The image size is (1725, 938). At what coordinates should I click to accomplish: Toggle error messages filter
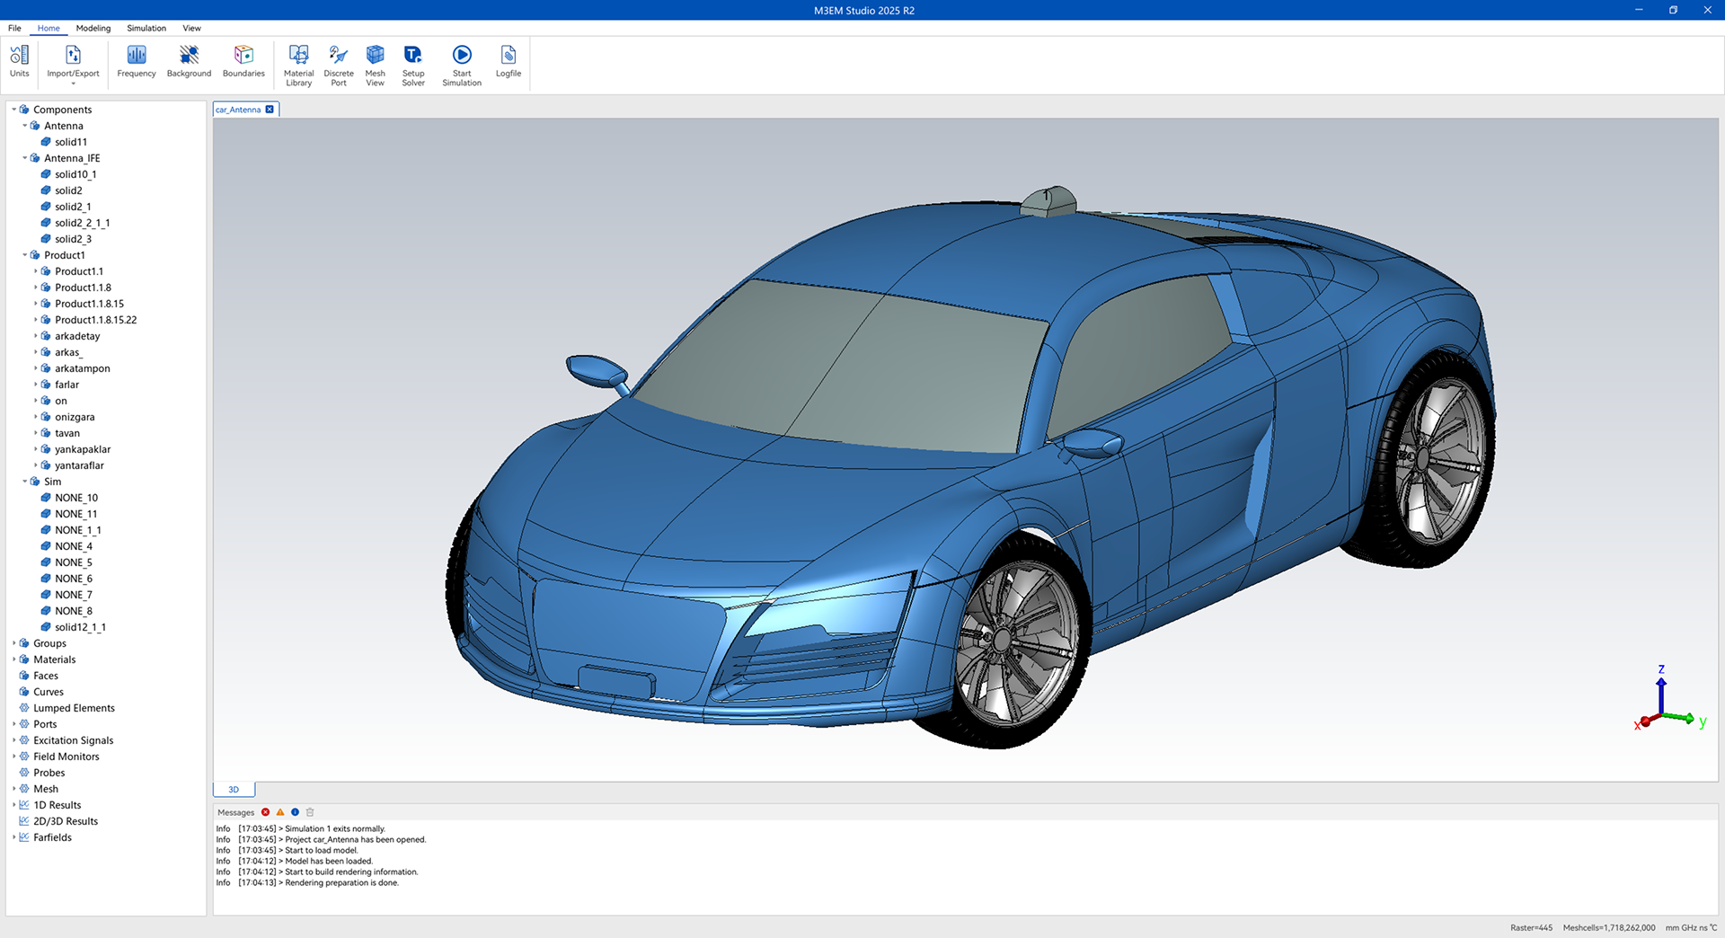tap(266, 812)
